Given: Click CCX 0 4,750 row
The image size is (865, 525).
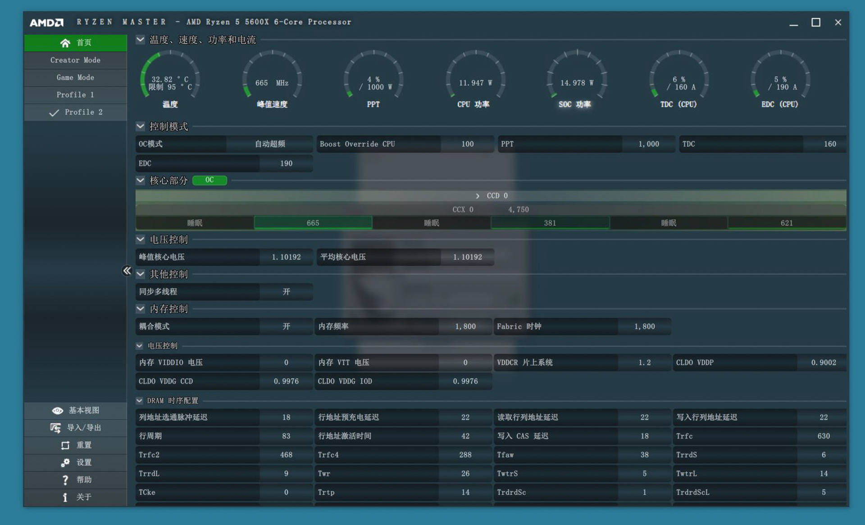Looking at the screenshot, I should pyautogui.click(x=491, y=209).
